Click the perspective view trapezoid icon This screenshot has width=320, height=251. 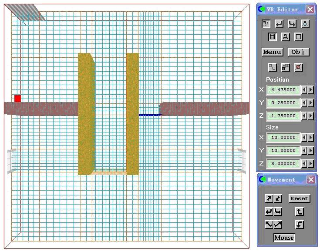[x=285, y=37]
